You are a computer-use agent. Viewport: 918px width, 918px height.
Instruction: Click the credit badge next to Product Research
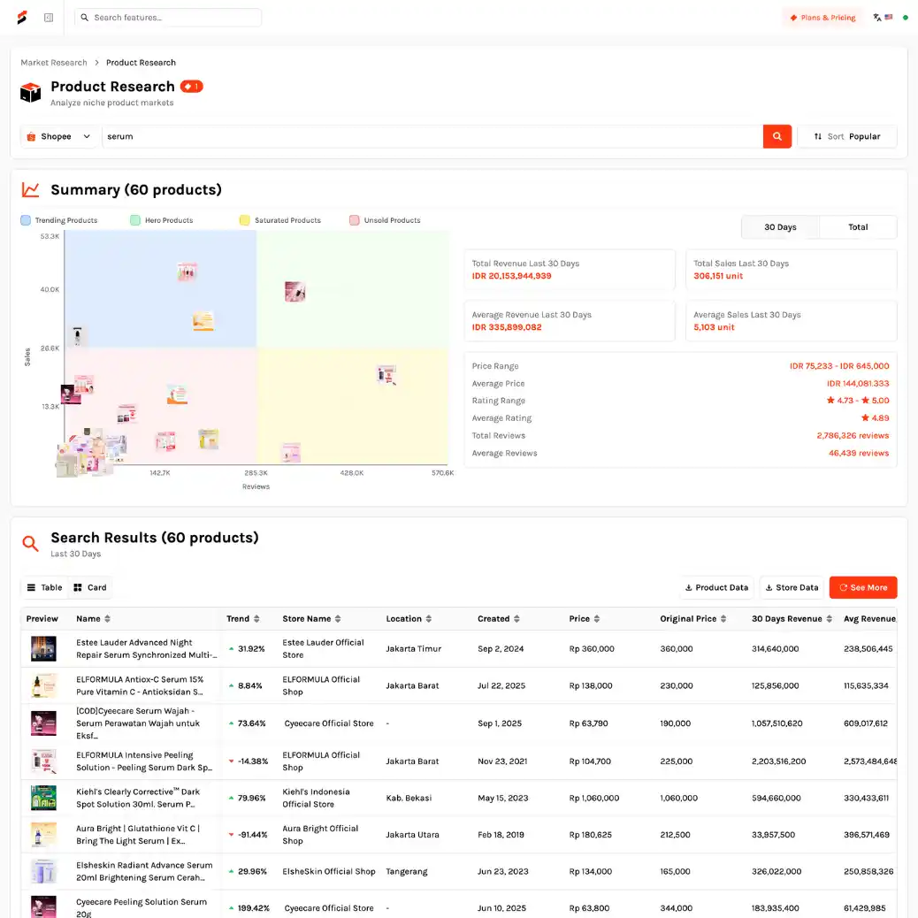(192, 87)
